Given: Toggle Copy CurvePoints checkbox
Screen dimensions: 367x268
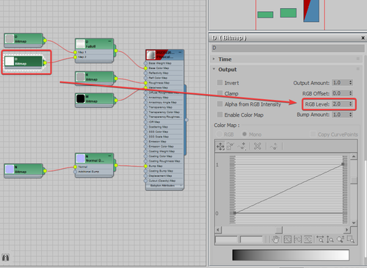Looking at the screenshot, I should (x=313, y=134).
